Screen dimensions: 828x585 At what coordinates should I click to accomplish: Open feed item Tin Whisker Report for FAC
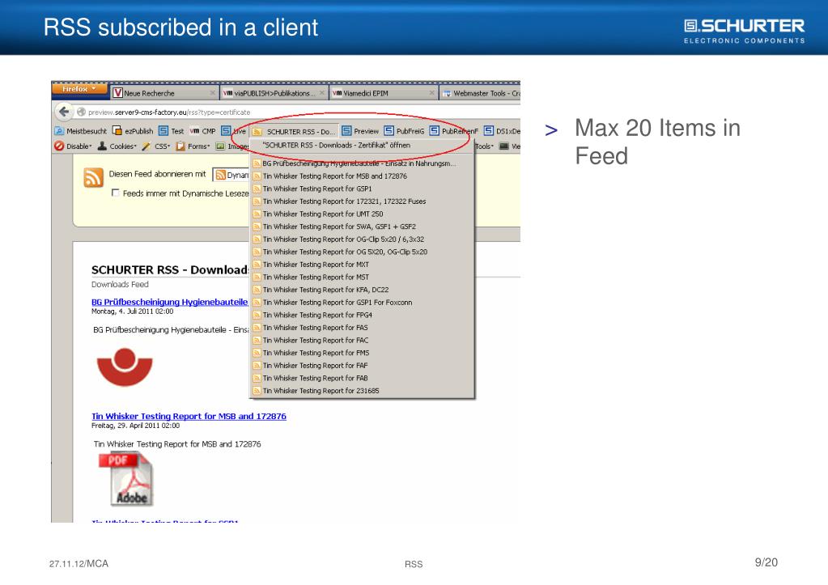[x=363, y=341]
